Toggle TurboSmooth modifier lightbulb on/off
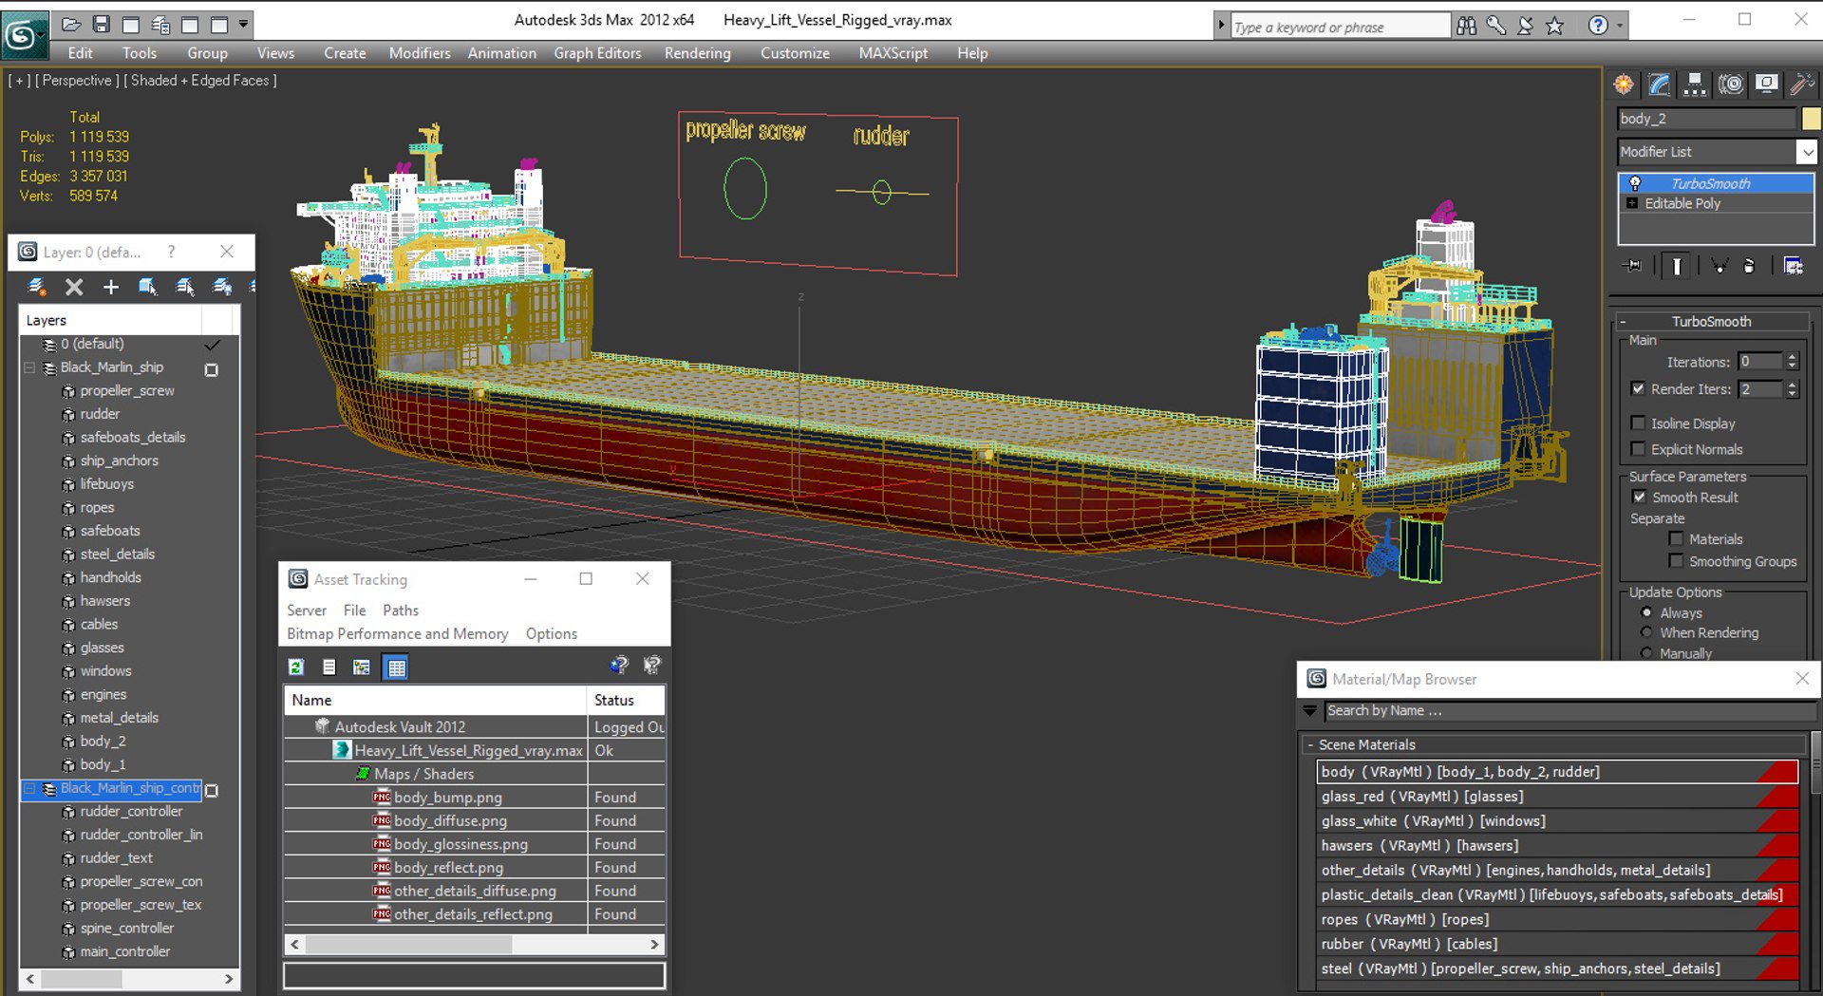Screen dimensions: 1823x996 [x=1635, y=183]
